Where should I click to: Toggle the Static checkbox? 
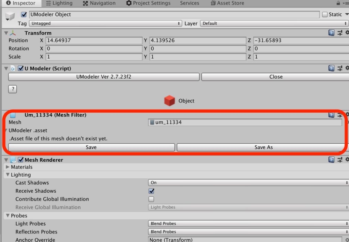coord(325,14)
